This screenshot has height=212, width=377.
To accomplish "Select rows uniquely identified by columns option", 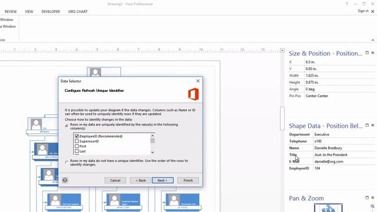I will [67, 125].
